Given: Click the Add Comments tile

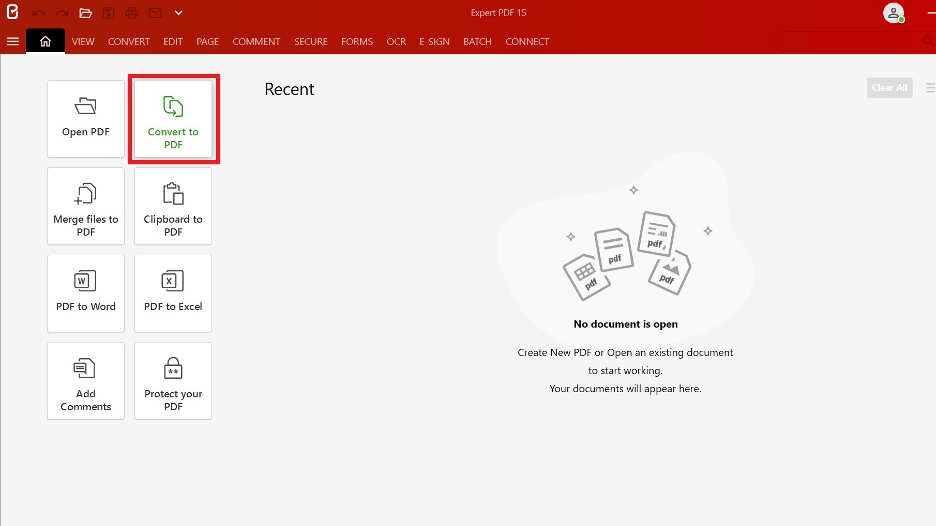Looking at the screenshot, I should point(86,381).
